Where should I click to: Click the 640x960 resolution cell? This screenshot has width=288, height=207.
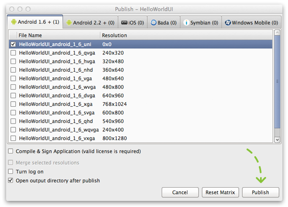(x=113, y=96)
